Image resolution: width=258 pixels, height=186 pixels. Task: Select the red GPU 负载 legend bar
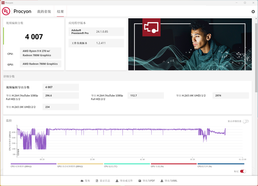pyautogui.click(x=174, y=164)
